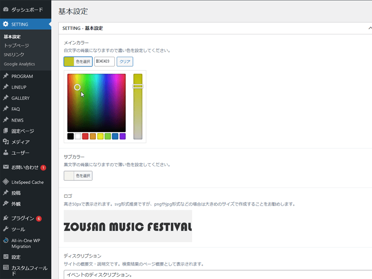372x279 pixels.
Task: Select the LiteSpeed Cache sidebar icon
Action: 6,181
